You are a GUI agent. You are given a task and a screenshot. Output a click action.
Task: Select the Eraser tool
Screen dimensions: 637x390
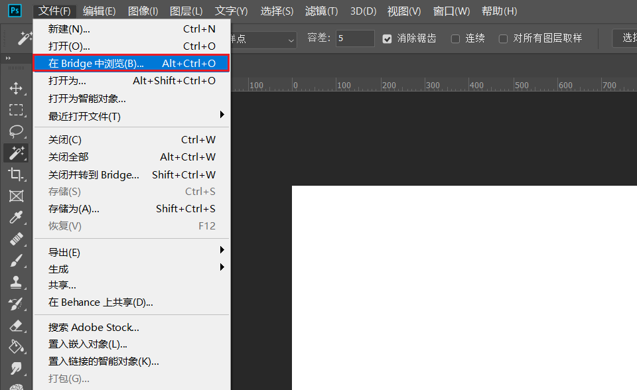click(17, 326)
